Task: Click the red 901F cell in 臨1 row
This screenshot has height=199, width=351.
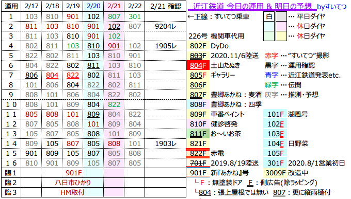Action: (x=74, y=173)
